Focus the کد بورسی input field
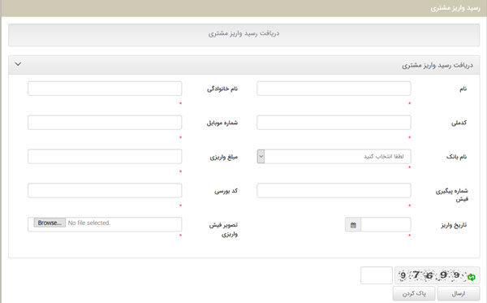Image resolution: width=487 pixels, height=303 pixels. 105,191
